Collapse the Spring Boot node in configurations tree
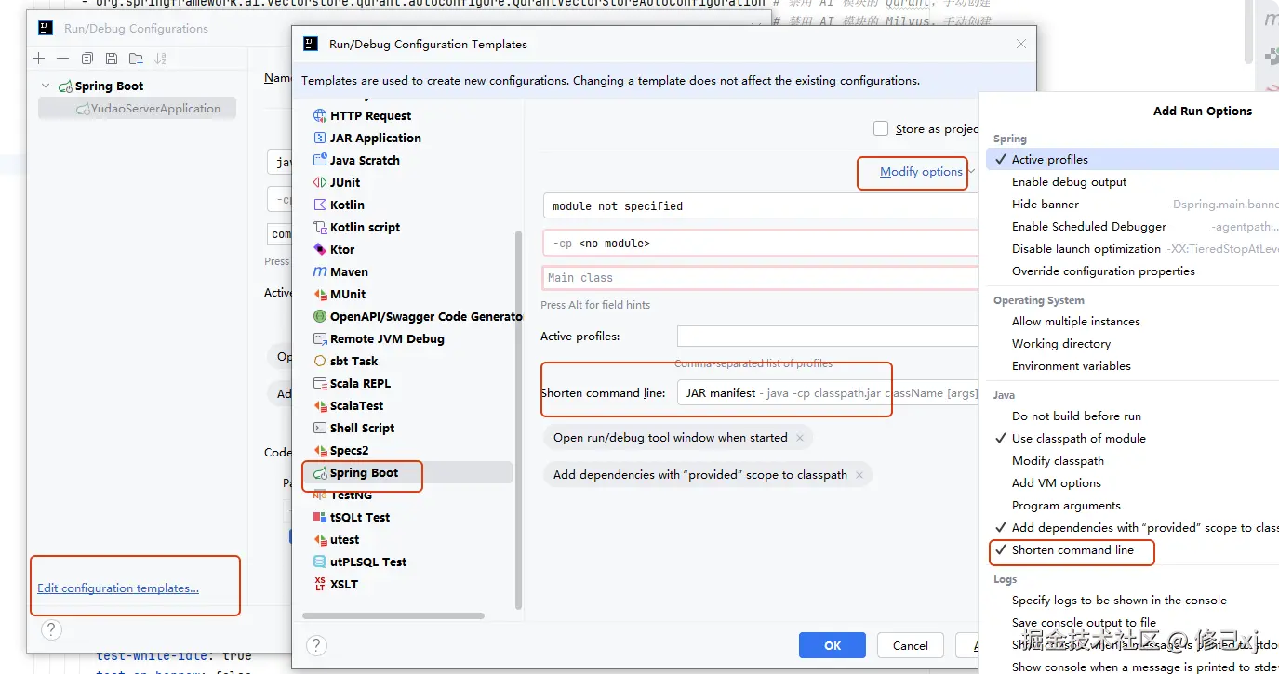Image resolution: width=1279 pixels, height=674 pixels. [x=45, y=86]
